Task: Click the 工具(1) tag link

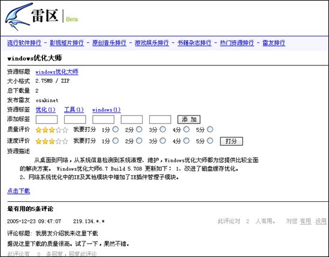Action: (x=74, y=110)
